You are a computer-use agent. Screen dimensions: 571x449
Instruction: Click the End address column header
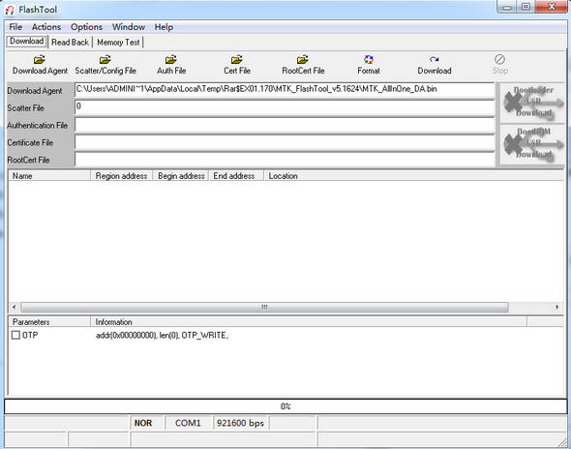pyautogui.click(x=236, y=176)
